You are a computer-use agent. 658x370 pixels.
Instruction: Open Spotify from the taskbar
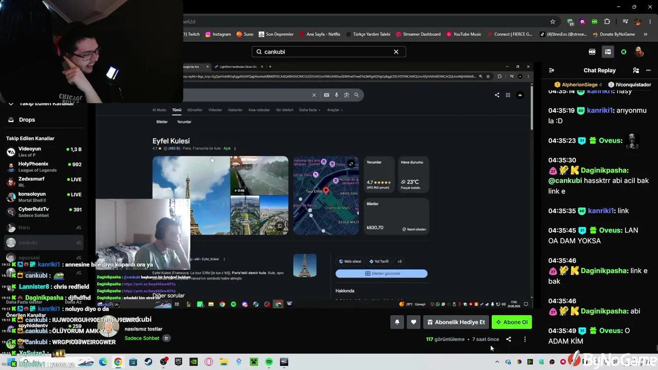coord(269,362)
